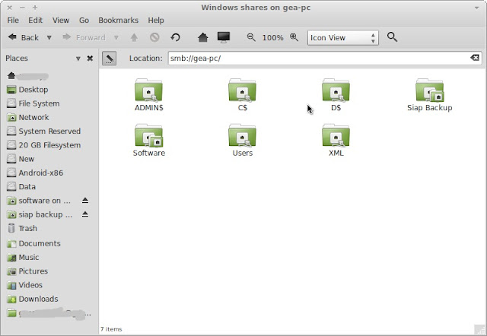Select the Users share folder
The width and height of the screenshot is (487, 336).
242,140
